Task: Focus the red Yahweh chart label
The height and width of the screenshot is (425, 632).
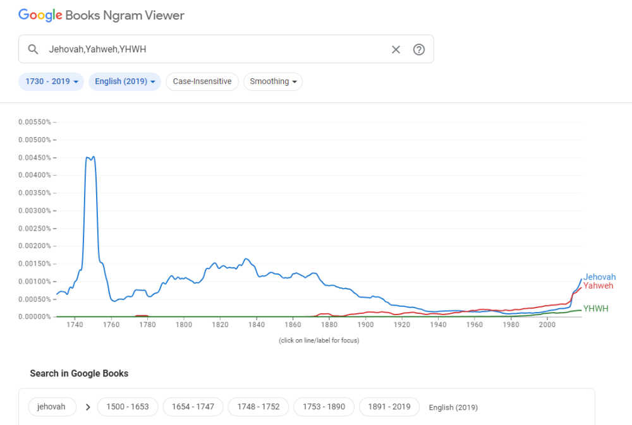Action: tap(598, 286)
